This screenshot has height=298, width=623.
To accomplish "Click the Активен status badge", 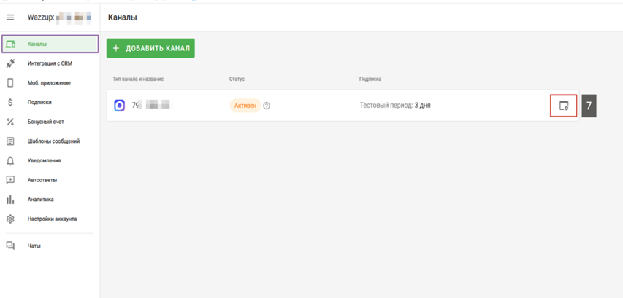I will point(245,106).
